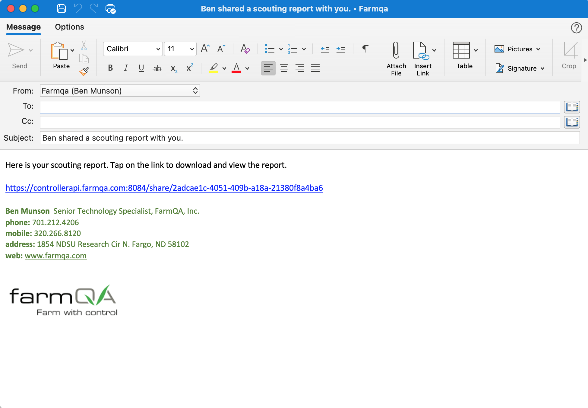This screenshot has height=408, width=588.
Task: Toggle Strikethrough formatting
Action: point(157,69)
